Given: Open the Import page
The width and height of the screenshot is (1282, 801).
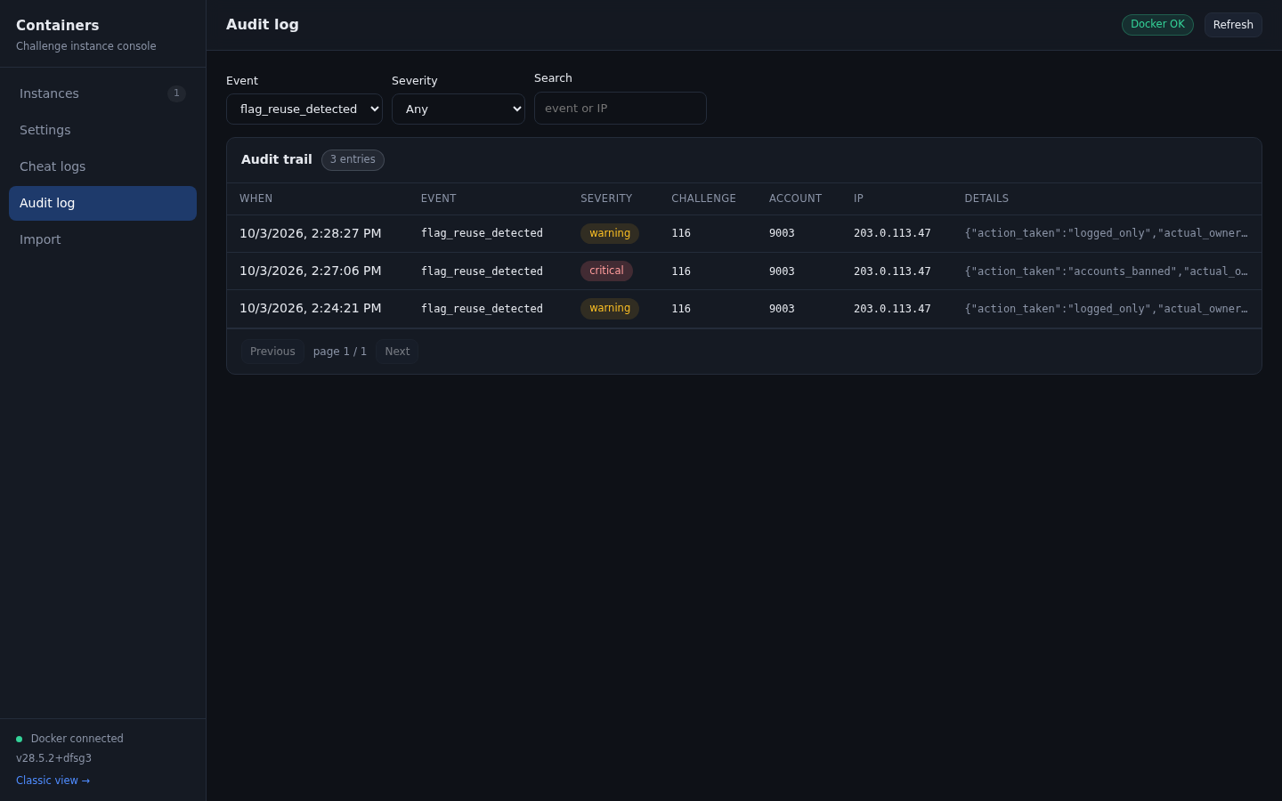Looking at the screenshot, I should click(x=102, y=239).
